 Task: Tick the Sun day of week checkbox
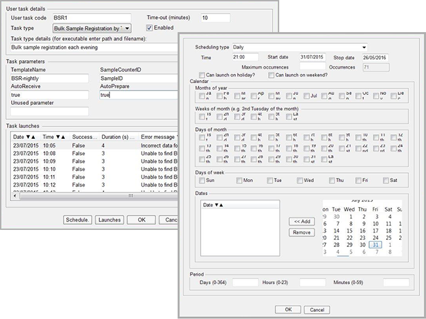coord(202,180)
